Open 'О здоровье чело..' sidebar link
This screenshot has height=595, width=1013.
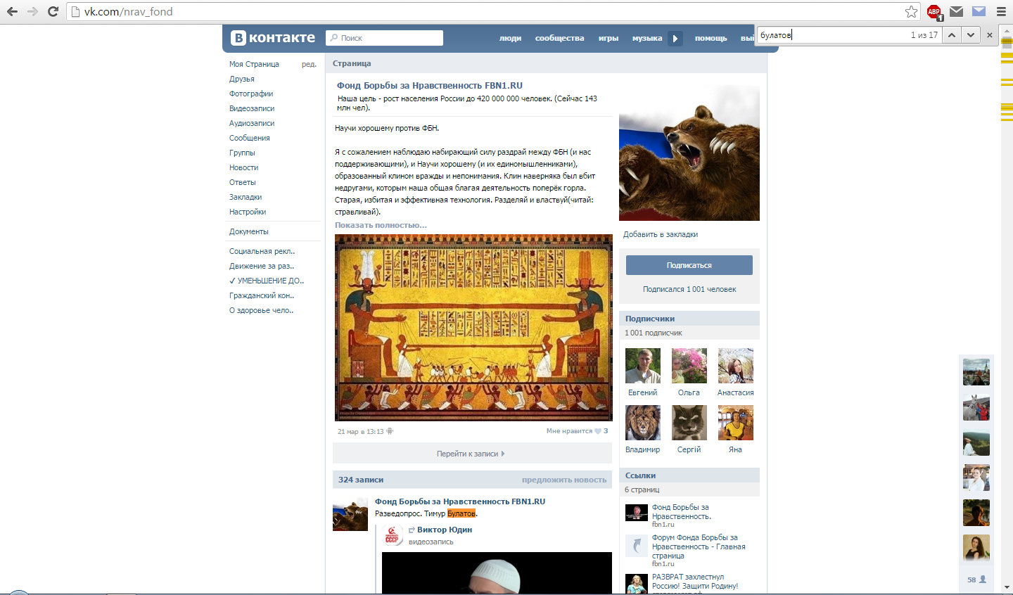point(261,310)
